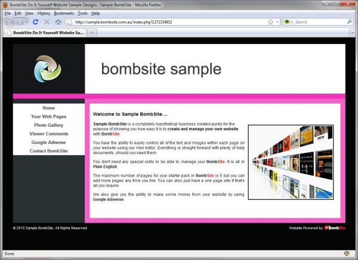
Task: Expand the address bar history dropdown
Action: coord(277,22)
